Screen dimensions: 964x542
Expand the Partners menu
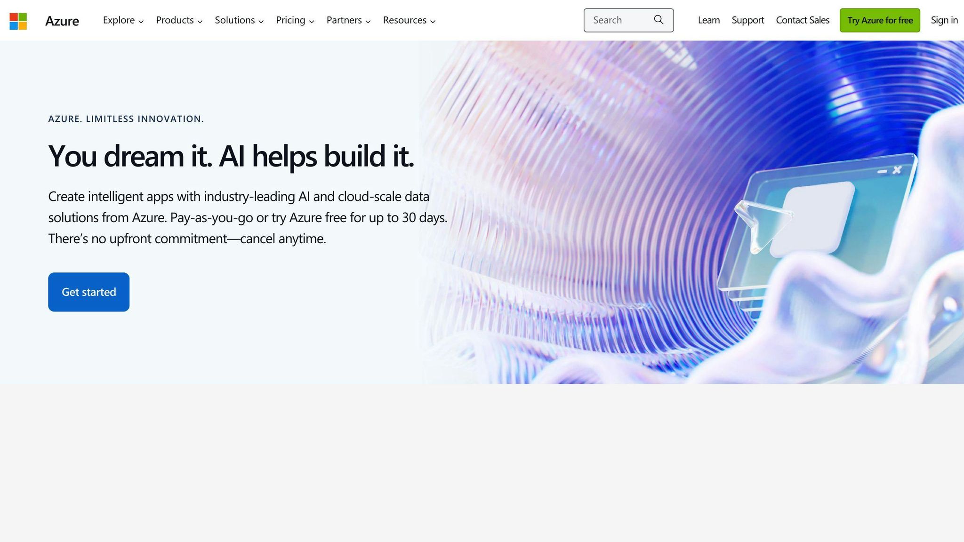[x=349, y=20]
